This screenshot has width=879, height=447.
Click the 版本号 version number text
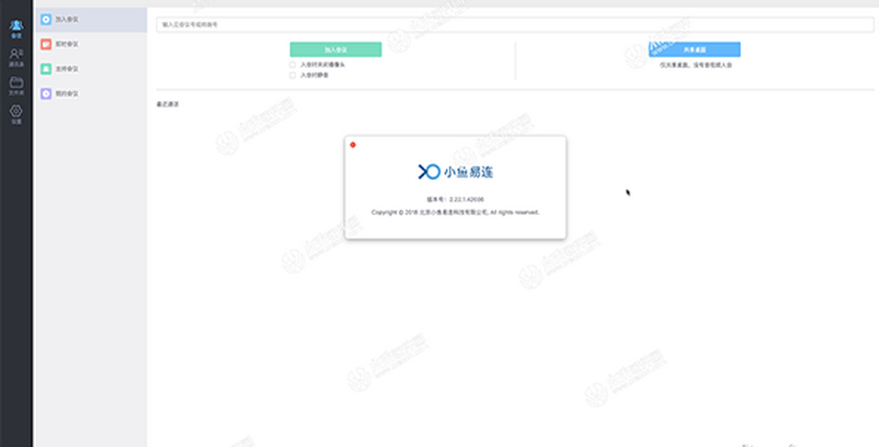[456, 199]
